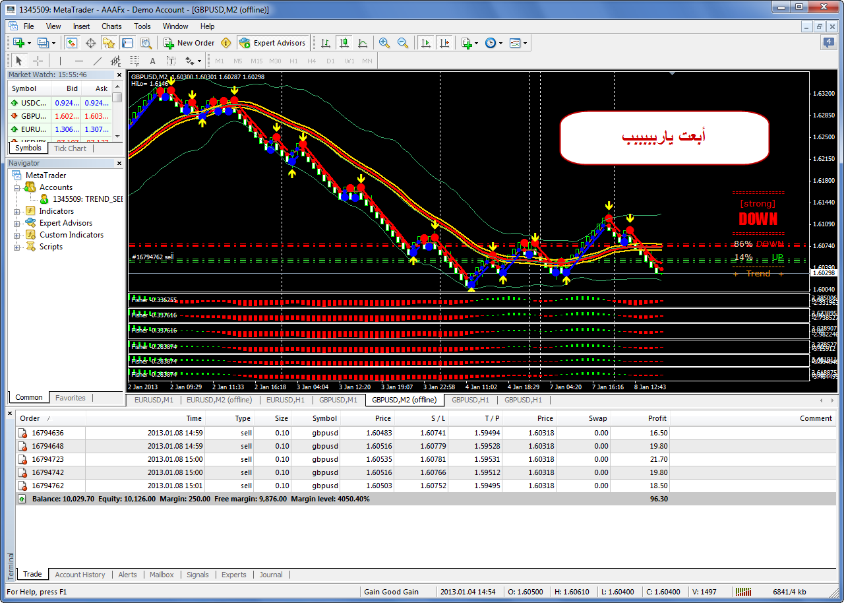Viewport: 844px width, 603px height.
Task: Click the New Chart toolbar icon
Action: tap(18, 43)
